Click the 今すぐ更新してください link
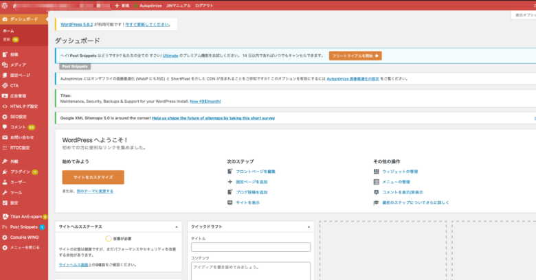Image resolution: width=536 pixels, height=280 pixels. 147,25
